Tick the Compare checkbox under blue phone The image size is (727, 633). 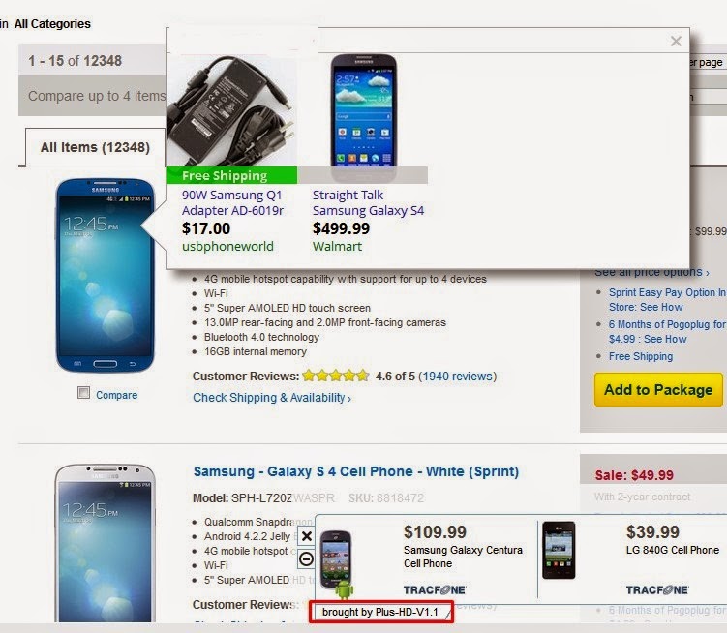[x=83, y=393]
